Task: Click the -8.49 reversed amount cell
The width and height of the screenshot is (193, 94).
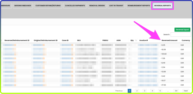Action: click(163, 63)
